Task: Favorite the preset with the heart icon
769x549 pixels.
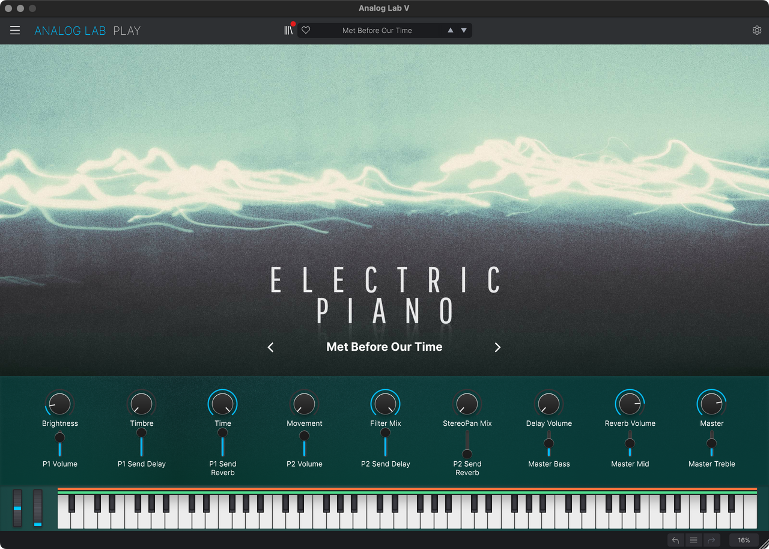Action: point(306,31)
